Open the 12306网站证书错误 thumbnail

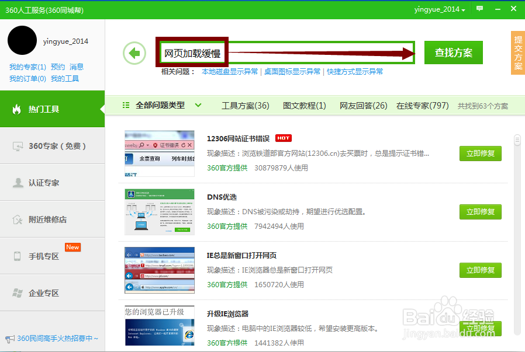[160, 154]
